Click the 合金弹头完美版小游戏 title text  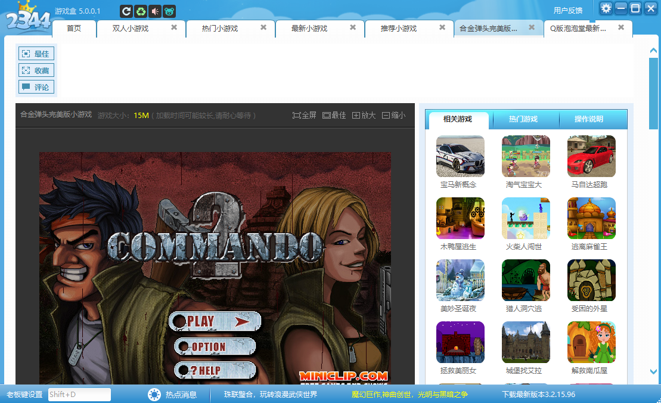point(56,114)
